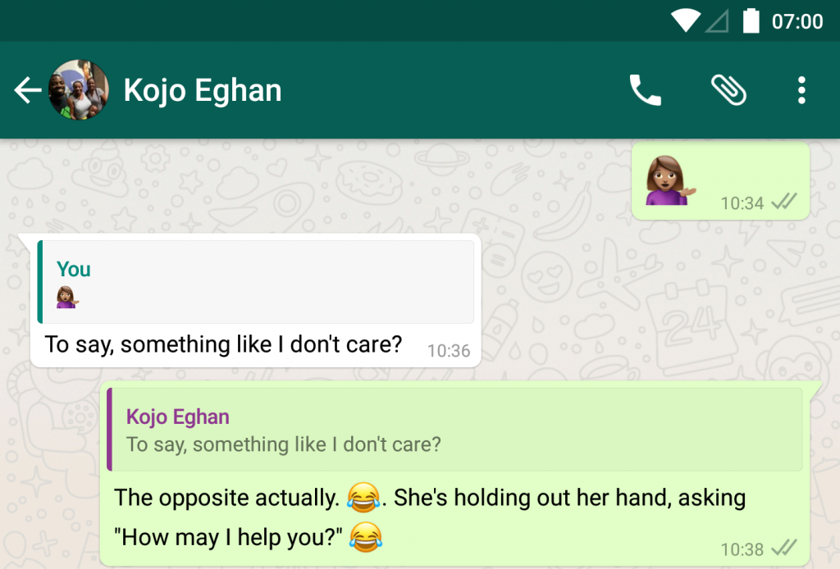Tap the 'Kojo Eghan' name in the quote
840x569 pixels.
tap(178, 417)
